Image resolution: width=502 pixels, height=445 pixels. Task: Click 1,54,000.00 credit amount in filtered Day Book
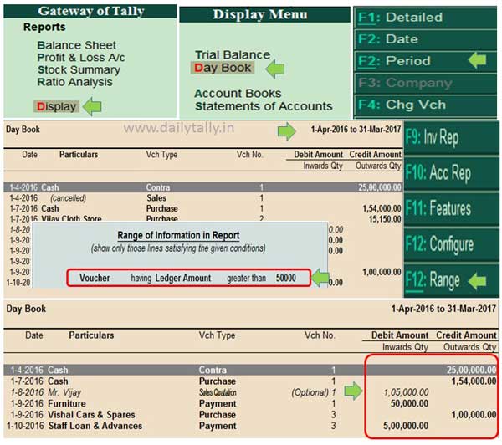(x=474, y=381)
